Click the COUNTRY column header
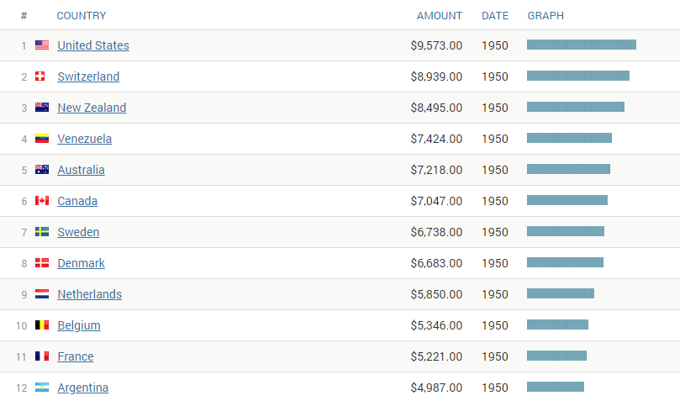The height and width of the screenshot is (401, 680). 82,16
